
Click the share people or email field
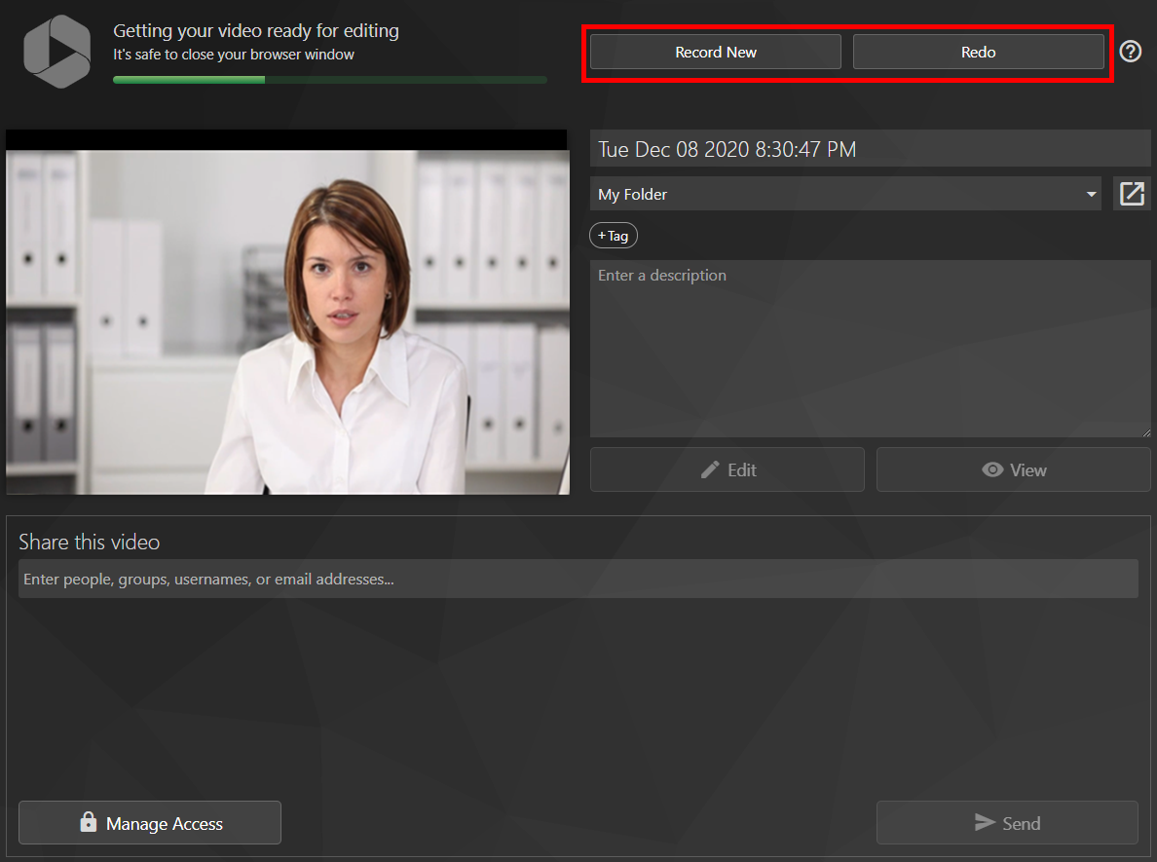point(578,579)
